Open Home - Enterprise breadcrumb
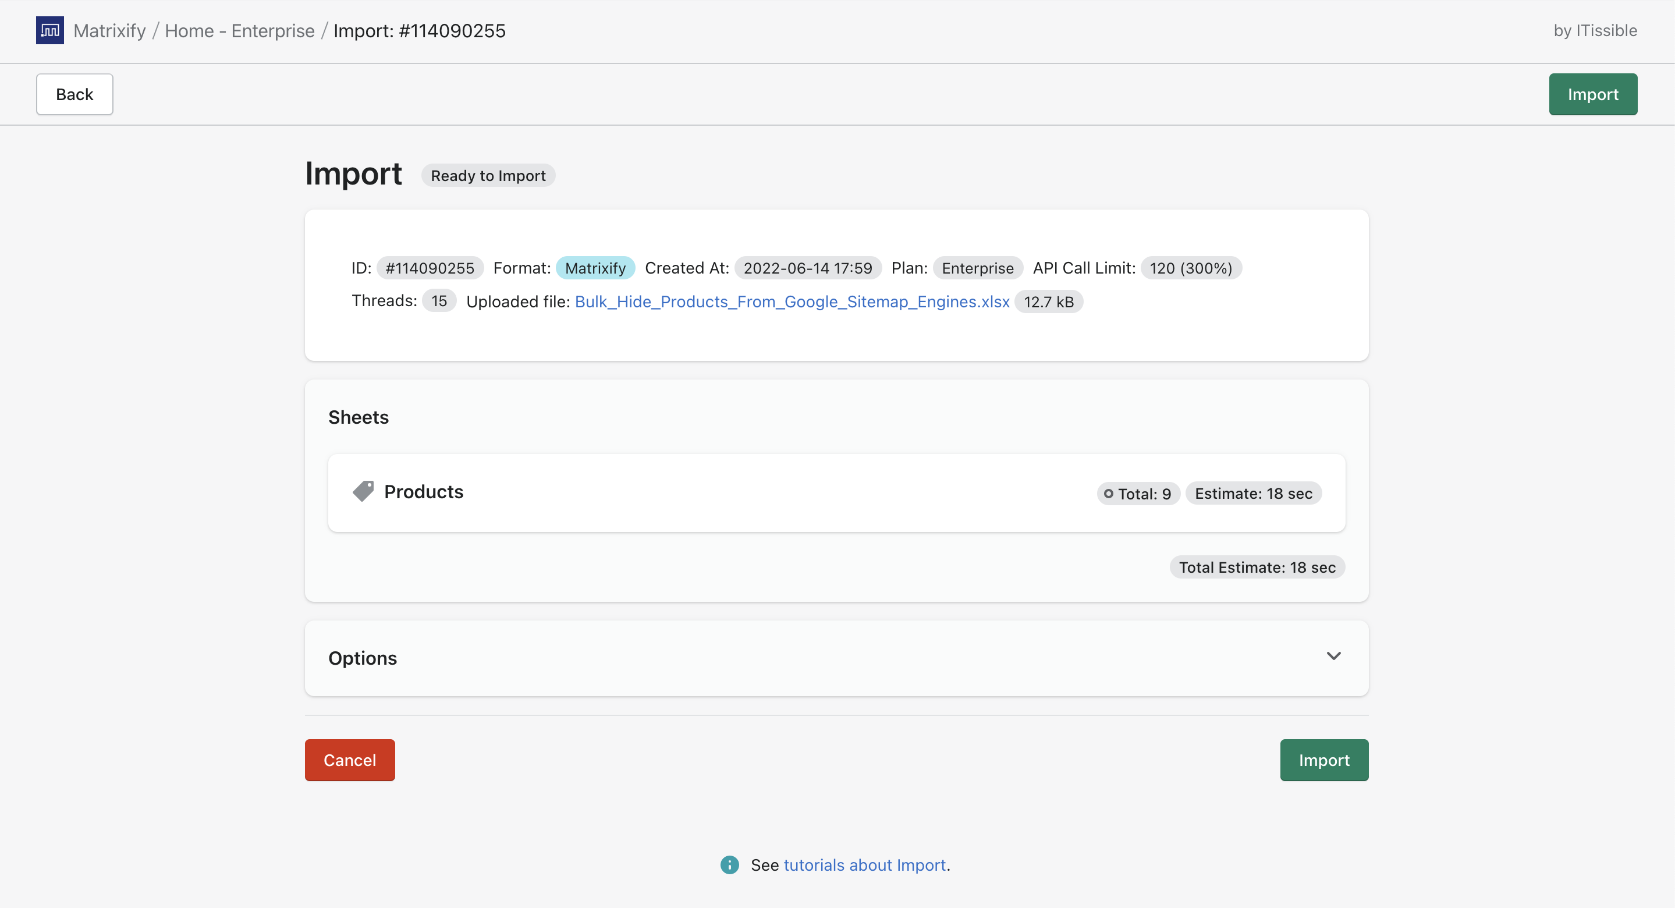Image resolution: width=1675 pixels, height=908 pixels. (x=240, y=30)
